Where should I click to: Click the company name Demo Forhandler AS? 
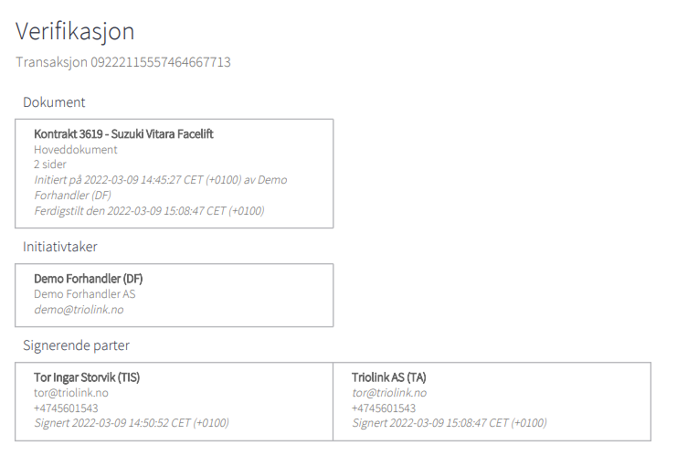85,294
